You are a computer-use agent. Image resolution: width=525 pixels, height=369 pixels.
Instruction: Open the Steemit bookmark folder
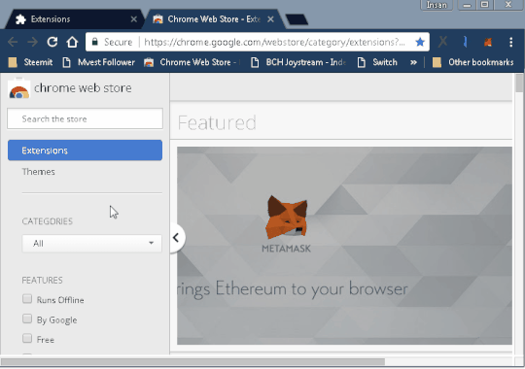coord(30,62)
